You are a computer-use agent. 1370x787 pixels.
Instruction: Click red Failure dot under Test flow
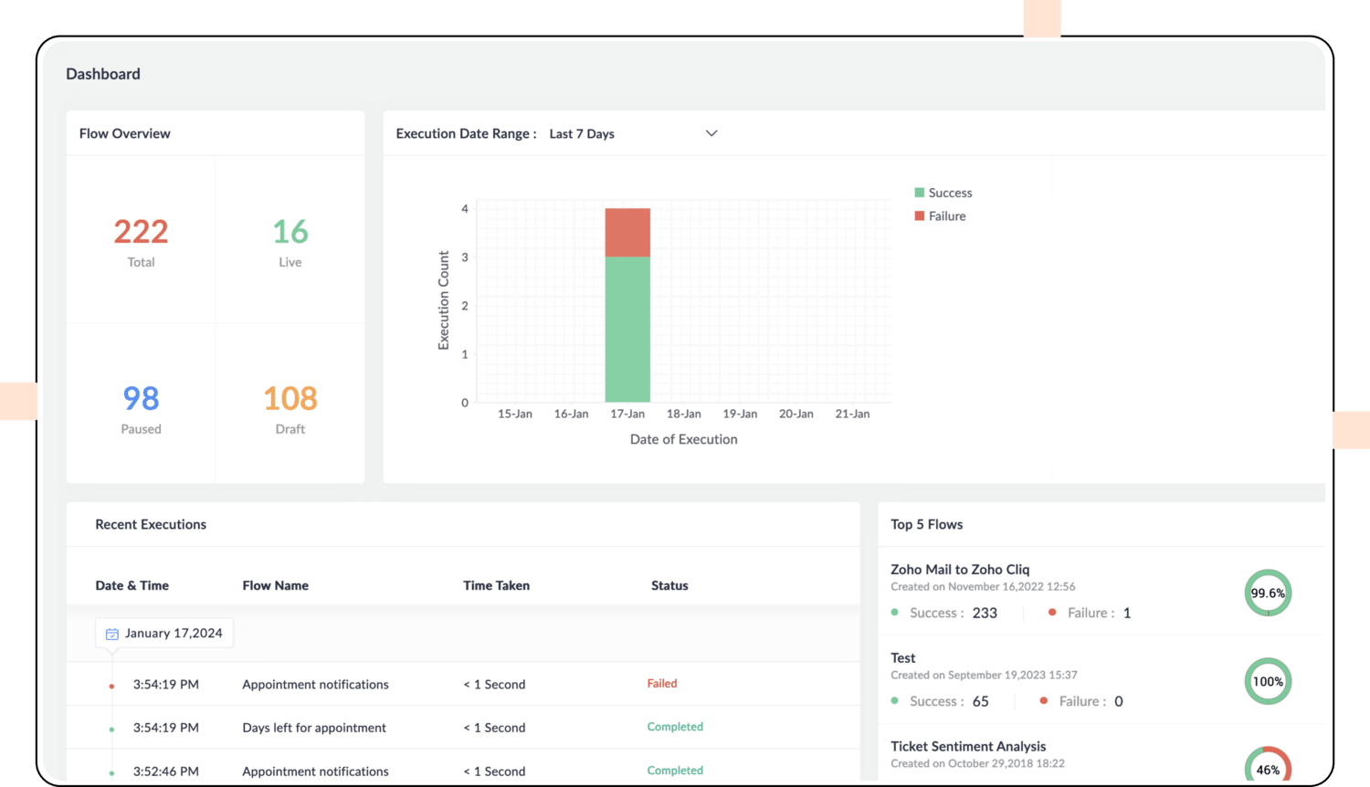coord(1044,701)
